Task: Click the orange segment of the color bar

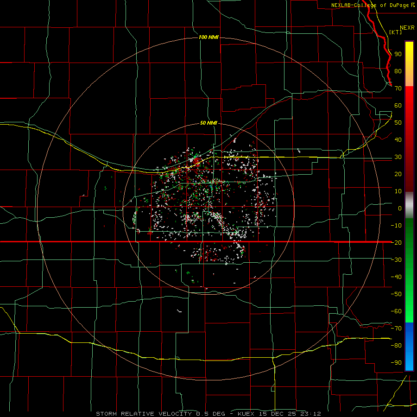Action: pyautogui.click(x=409, y=77)
